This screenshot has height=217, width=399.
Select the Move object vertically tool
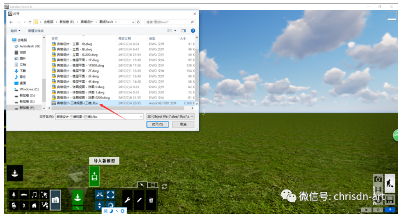click(x=100, y=205)
